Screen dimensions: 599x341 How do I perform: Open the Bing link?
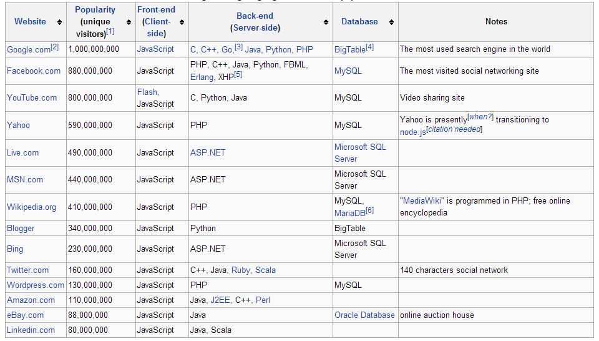(x=15, y=249)
